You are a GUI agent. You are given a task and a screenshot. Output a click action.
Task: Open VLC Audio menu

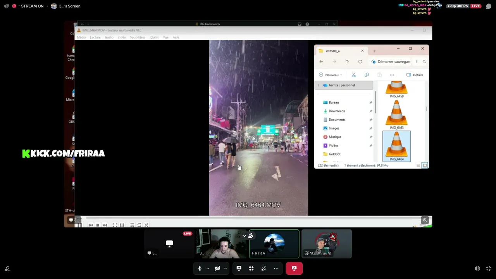(109, 37)
